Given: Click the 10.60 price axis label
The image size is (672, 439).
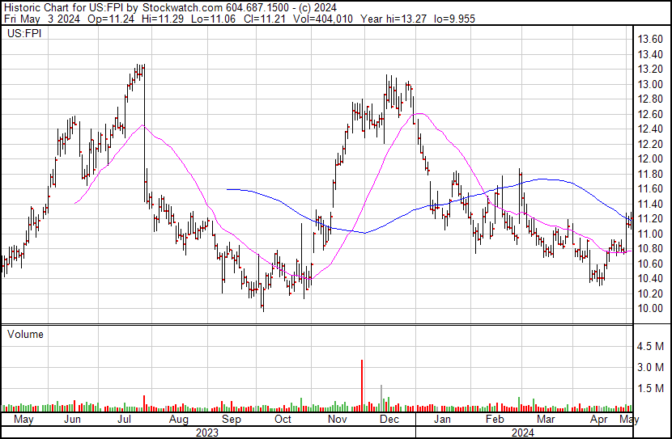Looking at the screenshot, I should tap(650, 264).
